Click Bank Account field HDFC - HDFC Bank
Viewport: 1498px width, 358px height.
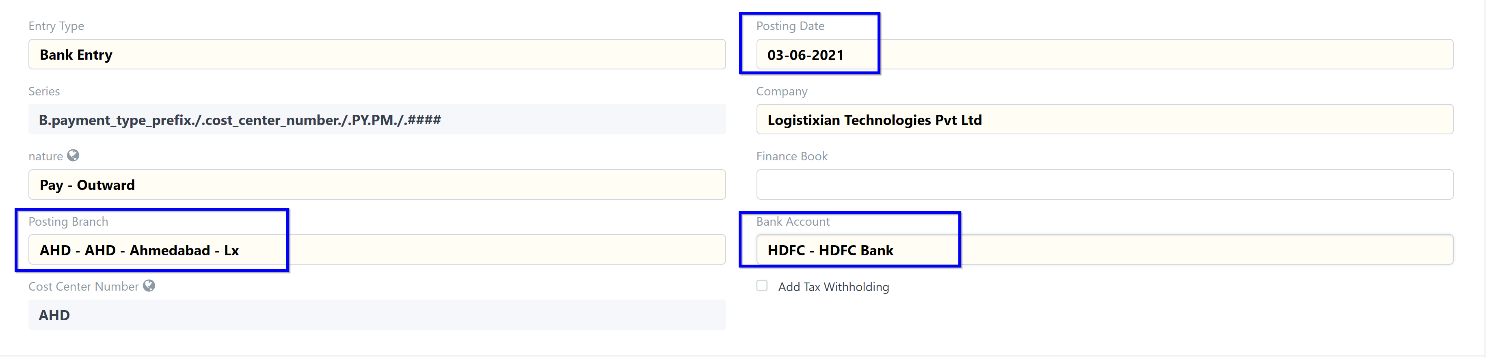tap(1105, 250)
